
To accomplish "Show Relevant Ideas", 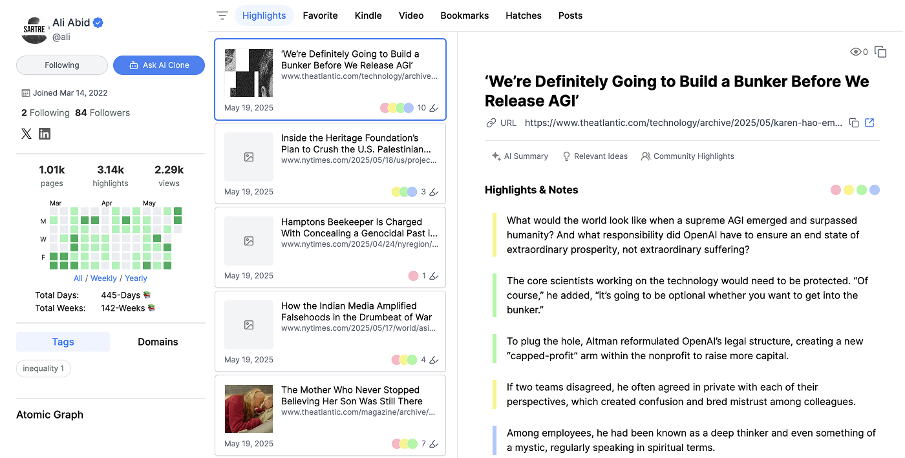I will tap(595, 156).
